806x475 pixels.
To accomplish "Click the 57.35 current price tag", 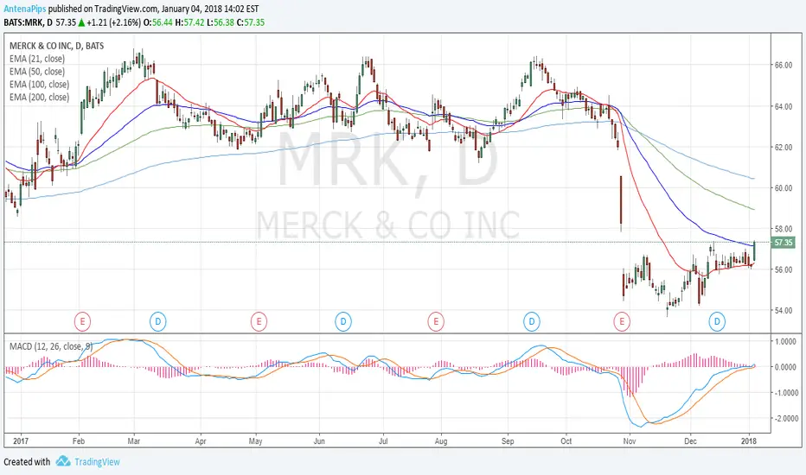I will [784, 243].
